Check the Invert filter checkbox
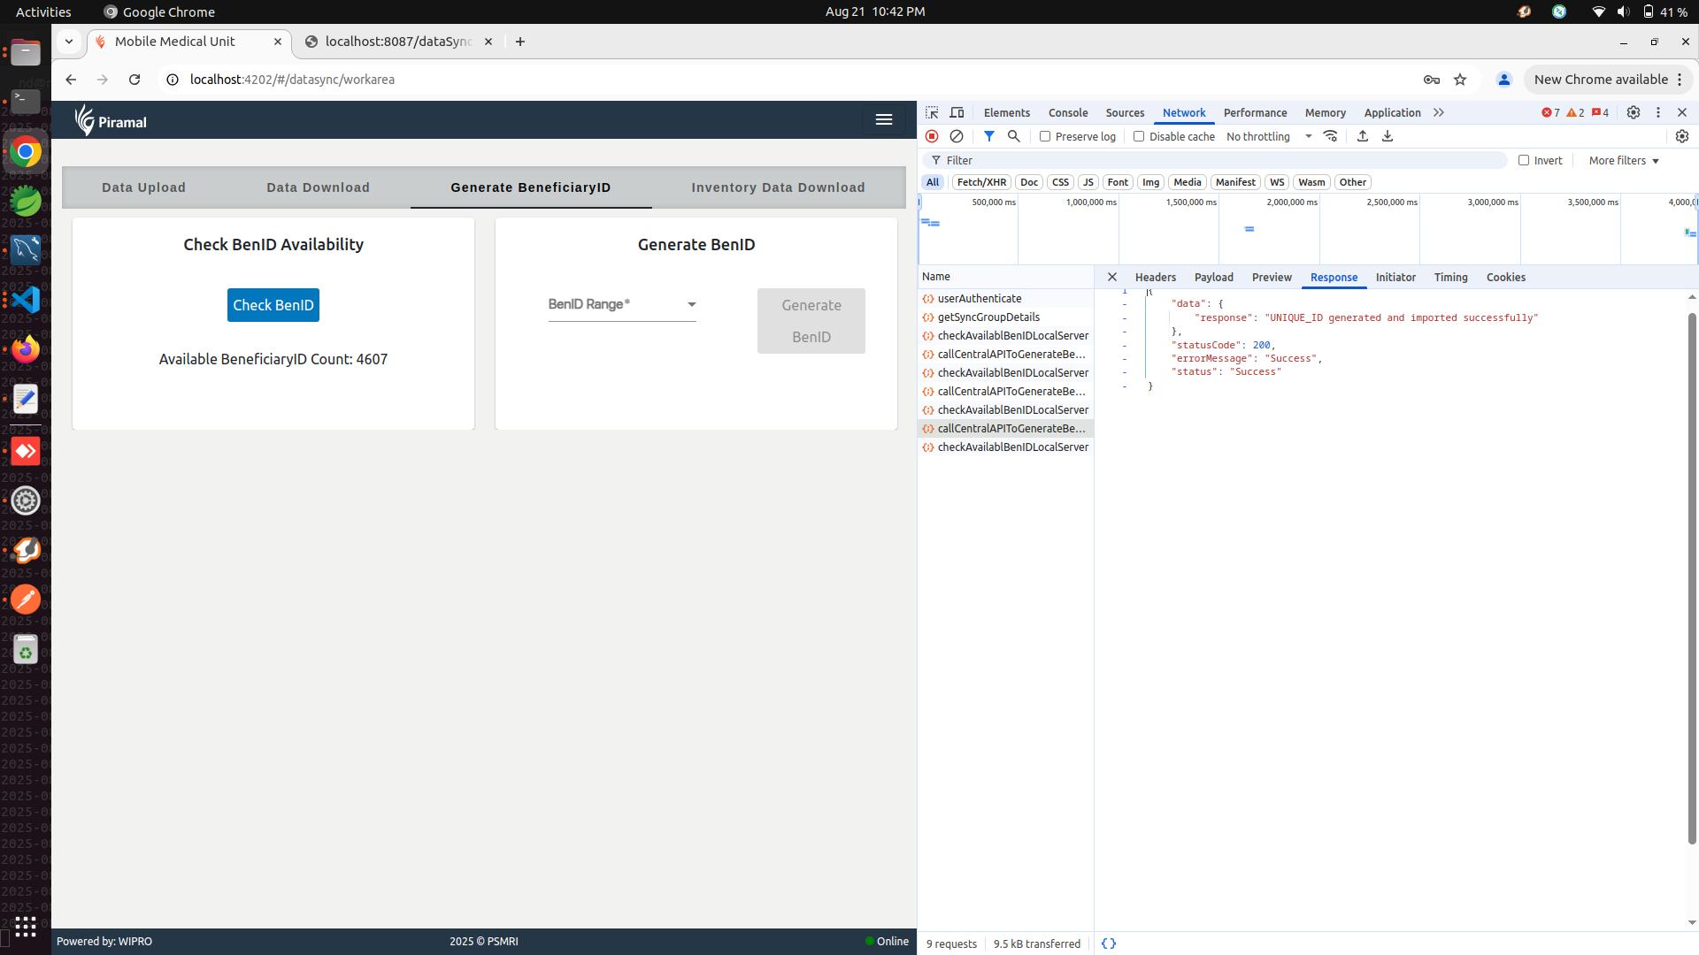Viewport: 1699px width, 955px height. pyautogui.click(x=1524, y=160)
